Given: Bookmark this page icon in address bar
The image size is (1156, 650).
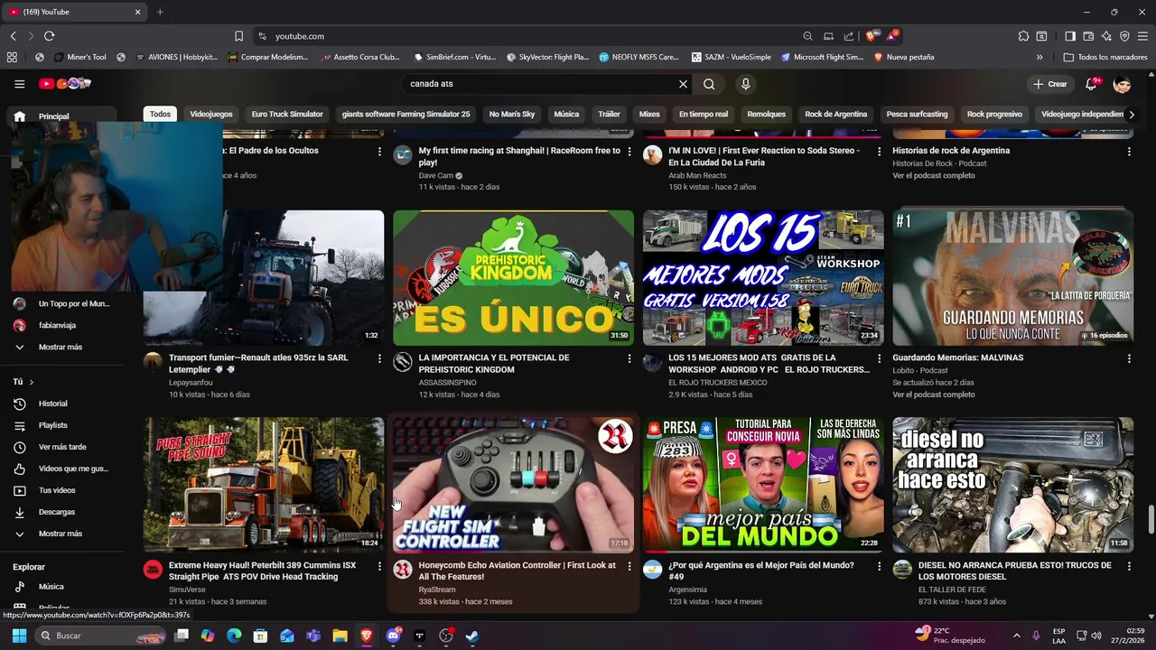Looking at the screenshot, I should [x=238, y=36].
